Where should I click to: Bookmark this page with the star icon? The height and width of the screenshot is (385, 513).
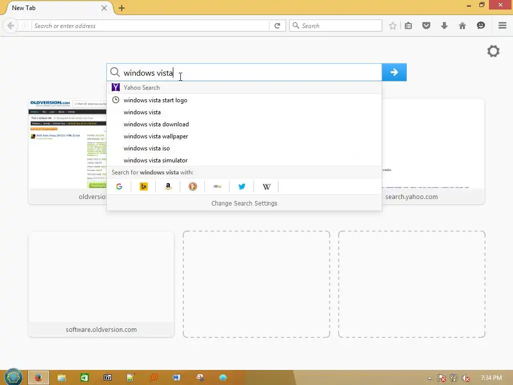click(393, 26)
